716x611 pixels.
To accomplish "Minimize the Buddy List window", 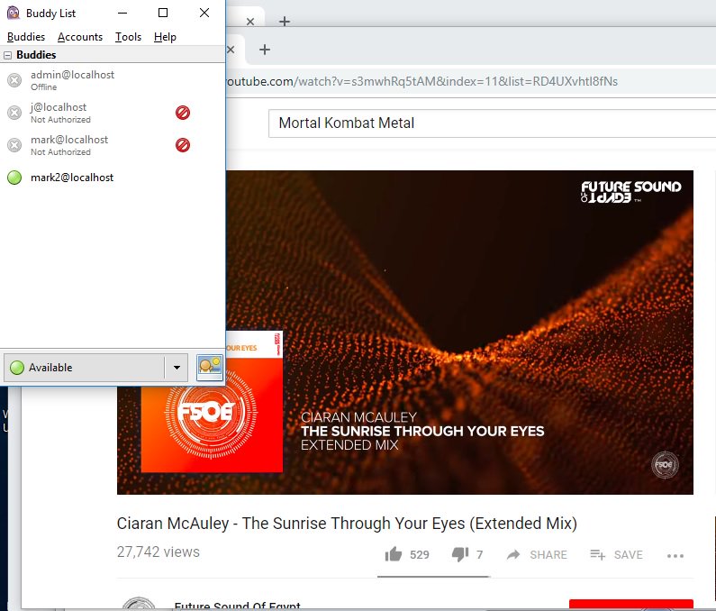I will point(122,13).
